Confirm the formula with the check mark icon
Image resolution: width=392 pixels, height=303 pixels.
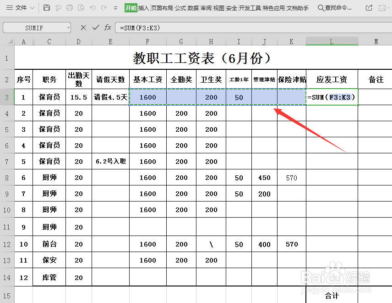pyautogui.click(x=96, y=28)
